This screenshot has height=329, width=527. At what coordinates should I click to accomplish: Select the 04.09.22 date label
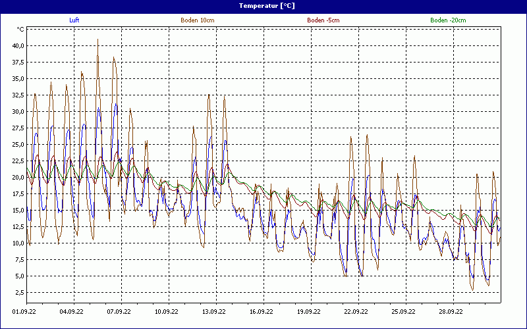(71, 313)
